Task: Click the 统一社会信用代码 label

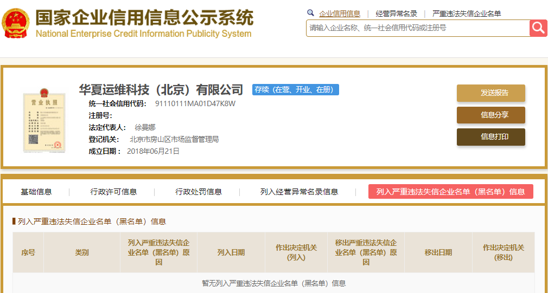Action: point(117,103)
